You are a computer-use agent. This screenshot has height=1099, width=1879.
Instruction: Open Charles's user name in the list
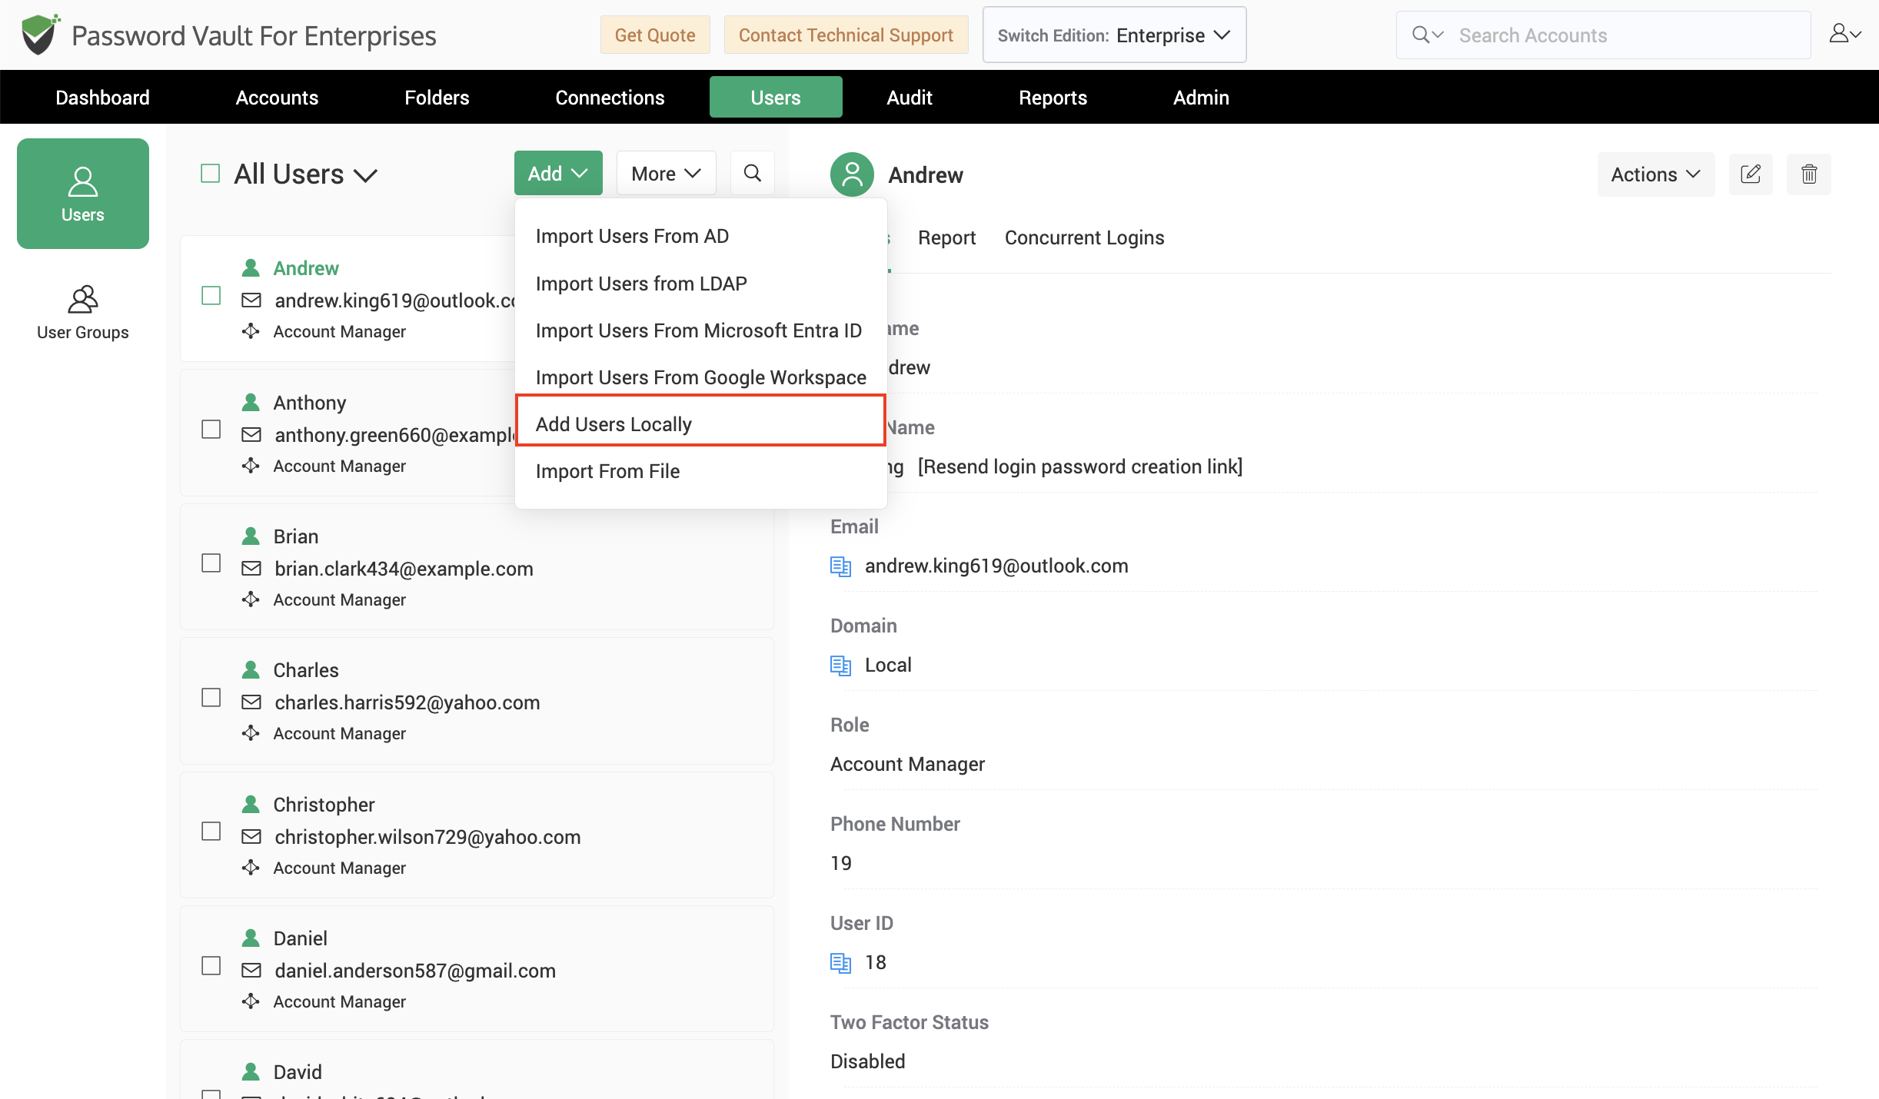[306, 669]
